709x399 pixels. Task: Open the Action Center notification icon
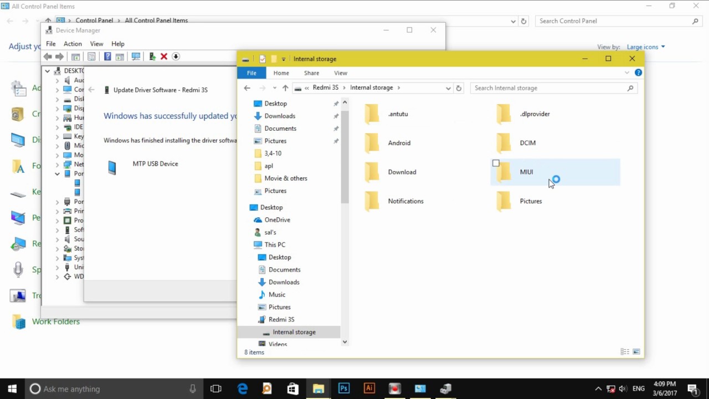[x=692, y=388]
